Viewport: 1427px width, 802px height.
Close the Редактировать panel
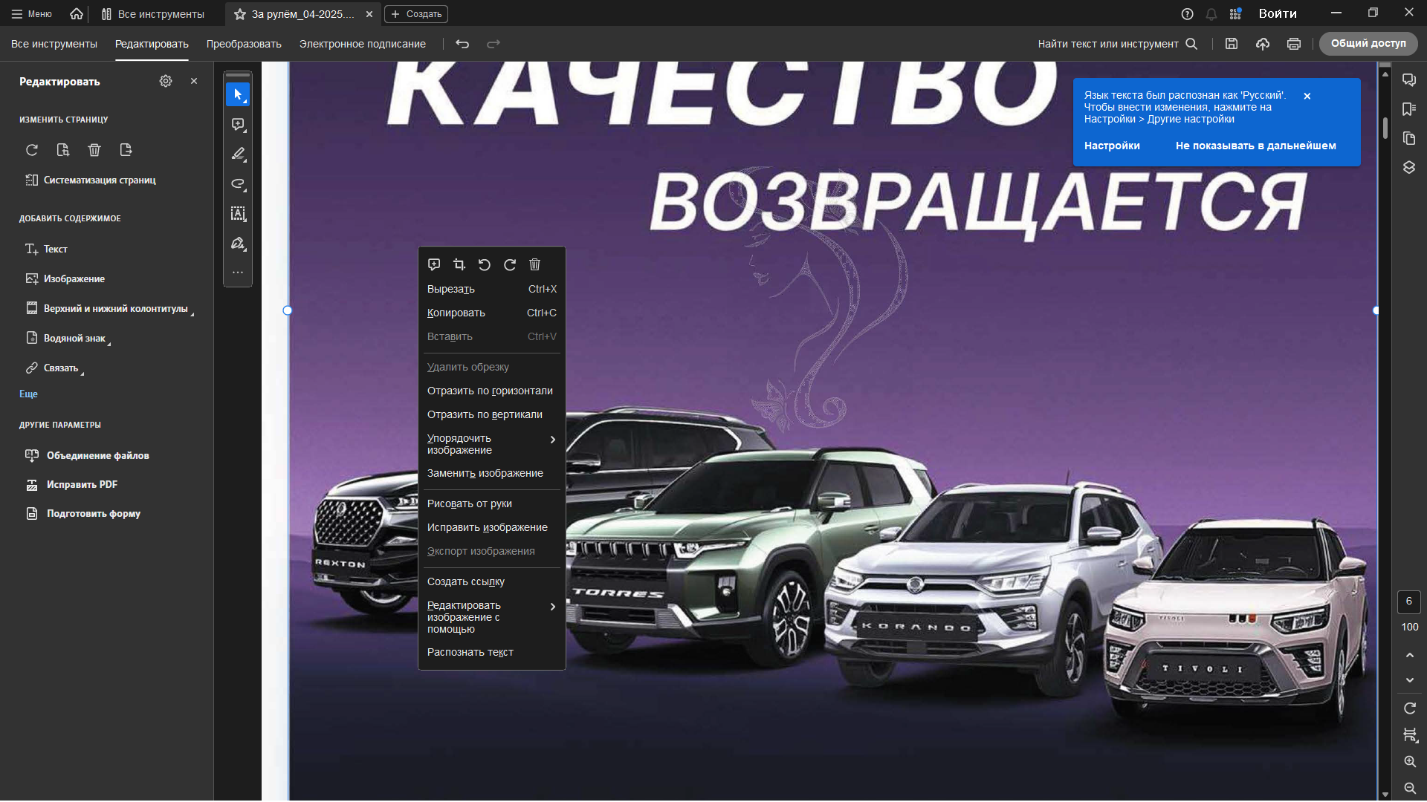(194, 81)
